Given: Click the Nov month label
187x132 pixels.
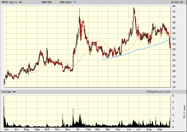Looking at the screenshot, I should point(57,129).
